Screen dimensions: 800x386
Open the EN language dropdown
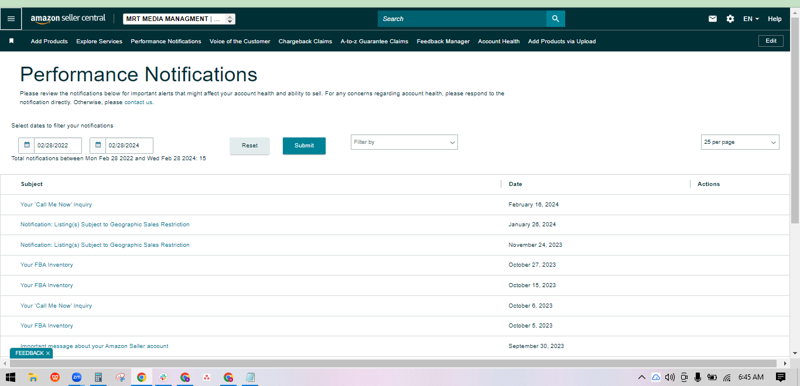(751, 19)
